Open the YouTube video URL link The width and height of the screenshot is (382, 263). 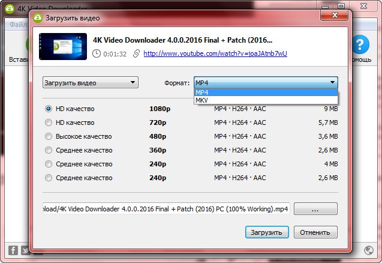[215, 53]
